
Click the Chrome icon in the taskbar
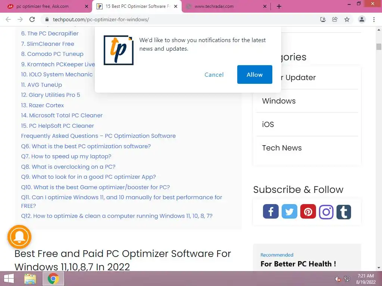[x=53, y=279]
